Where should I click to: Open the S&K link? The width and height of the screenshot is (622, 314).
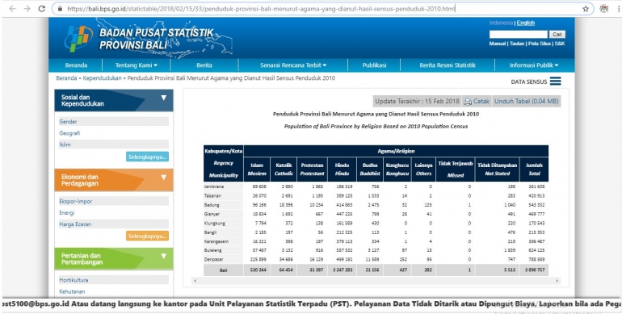point(560,44)
